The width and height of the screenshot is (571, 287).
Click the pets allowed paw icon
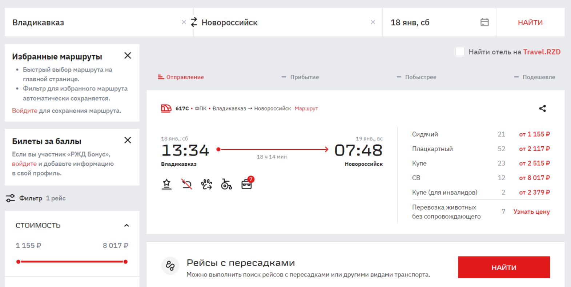click(206, 185)
